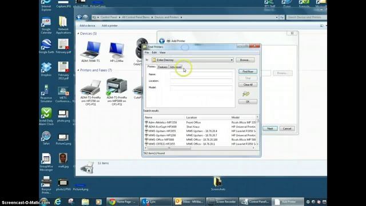Open the Network Applications folder icon

(x=63, y=25)
